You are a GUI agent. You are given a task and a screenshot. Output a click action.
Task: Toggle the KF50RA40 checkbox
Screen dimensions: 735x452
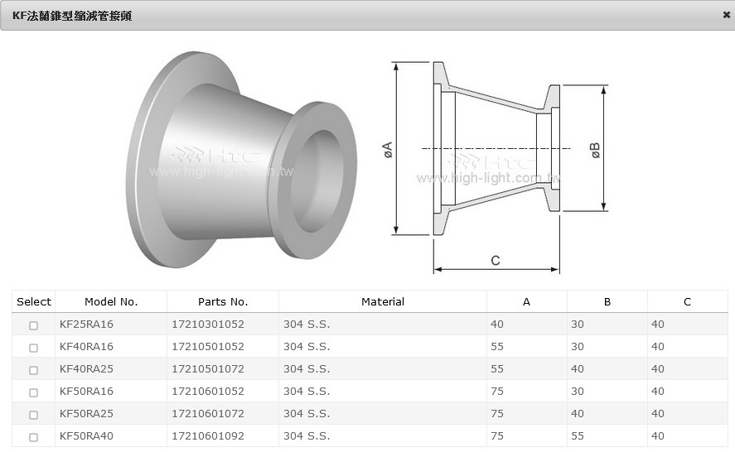(34, 437)
